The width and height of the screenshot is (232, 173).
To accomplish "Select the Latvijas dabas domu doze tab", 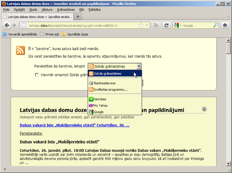I will (x=37, y=17).
